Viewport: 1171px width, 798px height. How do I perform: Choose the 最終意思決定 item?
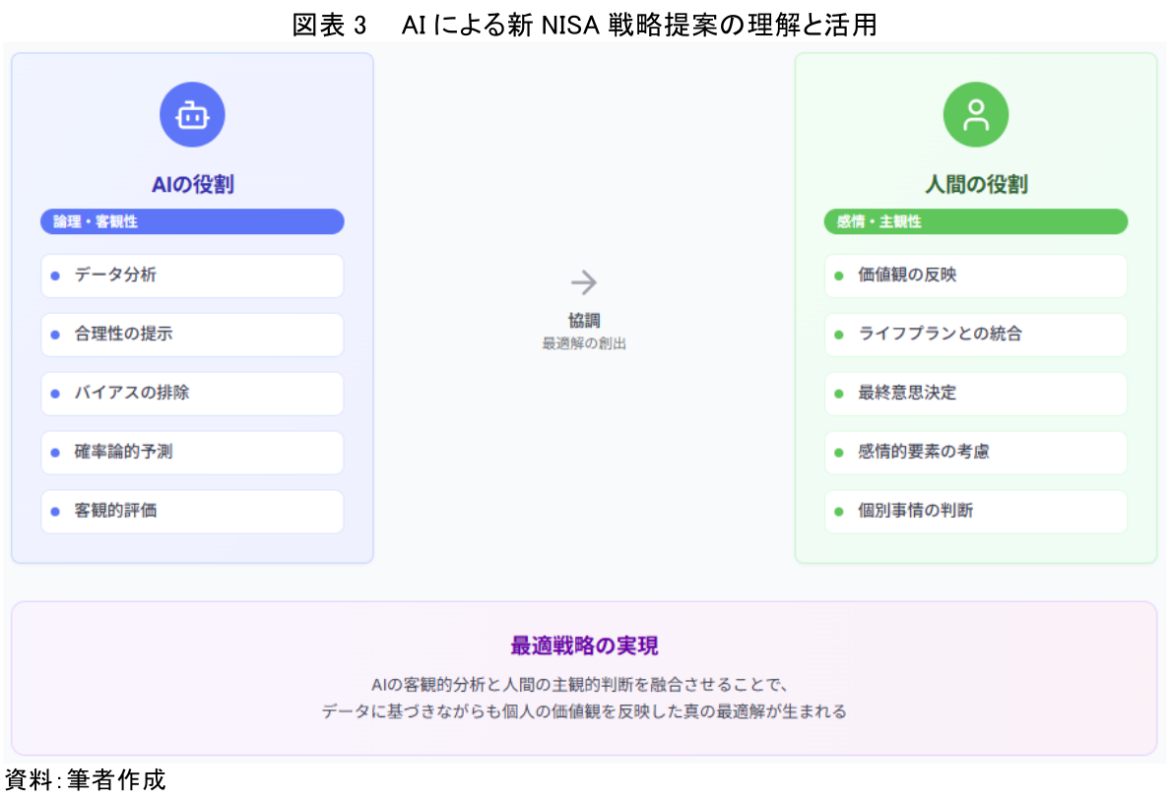[x=975, y=394]
